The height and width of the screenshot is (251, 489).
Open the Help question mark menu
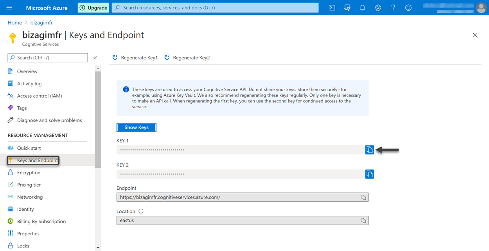(393, 8)
